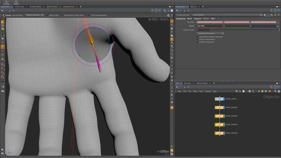Toggle Enable Constraints checkbox
The width and height of the screenshot is (281, 158).
198,42
